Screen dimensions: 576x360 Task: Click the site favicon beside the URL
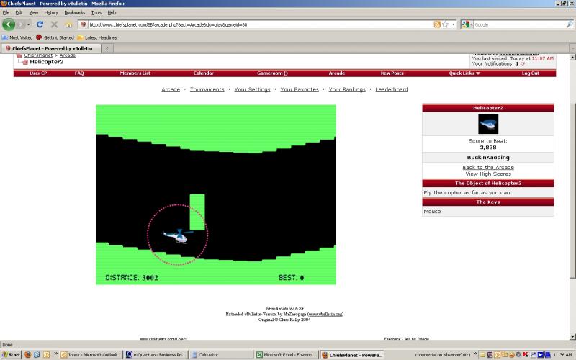tap(84, 24)
